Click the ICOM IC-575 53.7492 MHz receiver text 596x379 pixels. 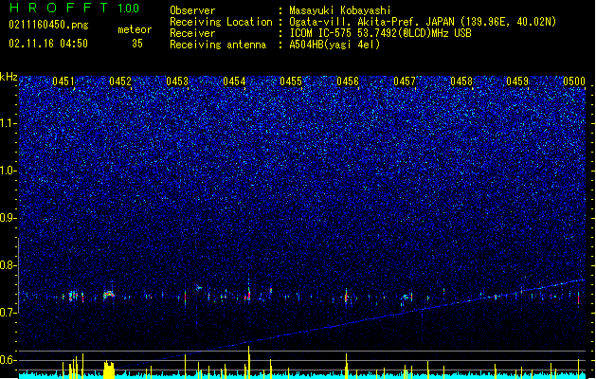coord(380,33)
